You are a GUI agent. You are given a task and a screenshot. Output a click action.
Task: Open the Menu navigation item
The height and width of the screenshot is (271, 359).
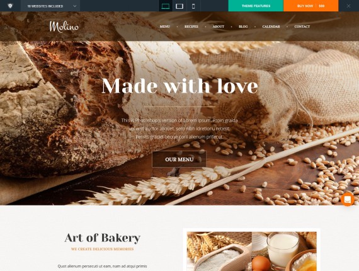point(164,26)
